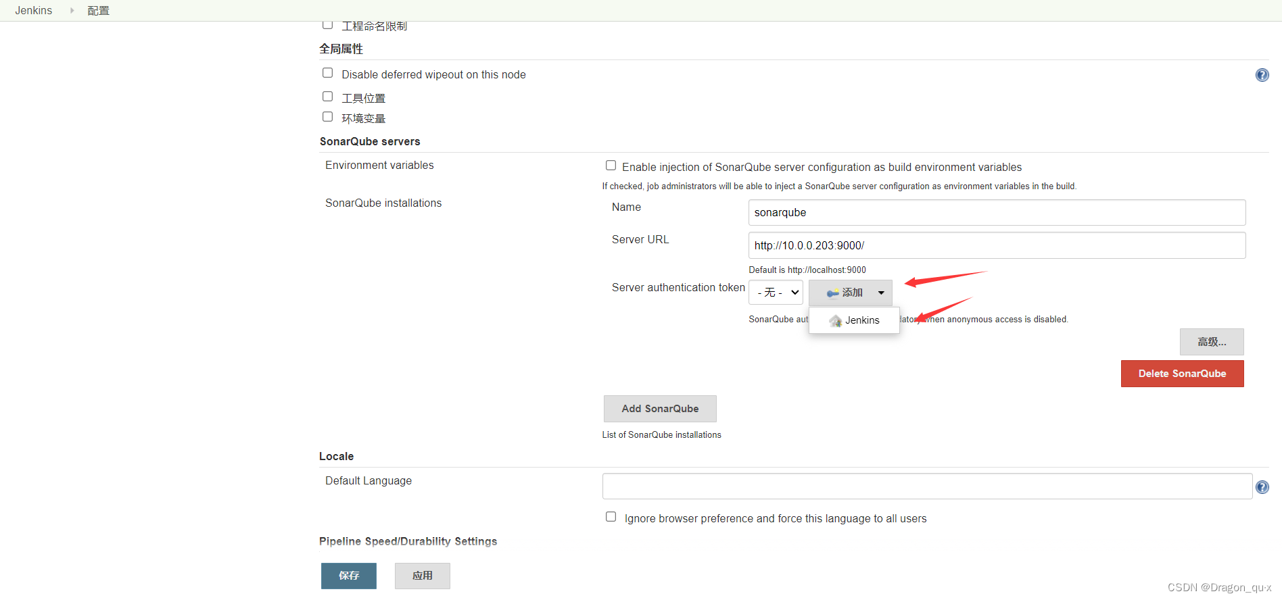
Task: Click the SonarQube servers heading
Action: coord(370,141)
